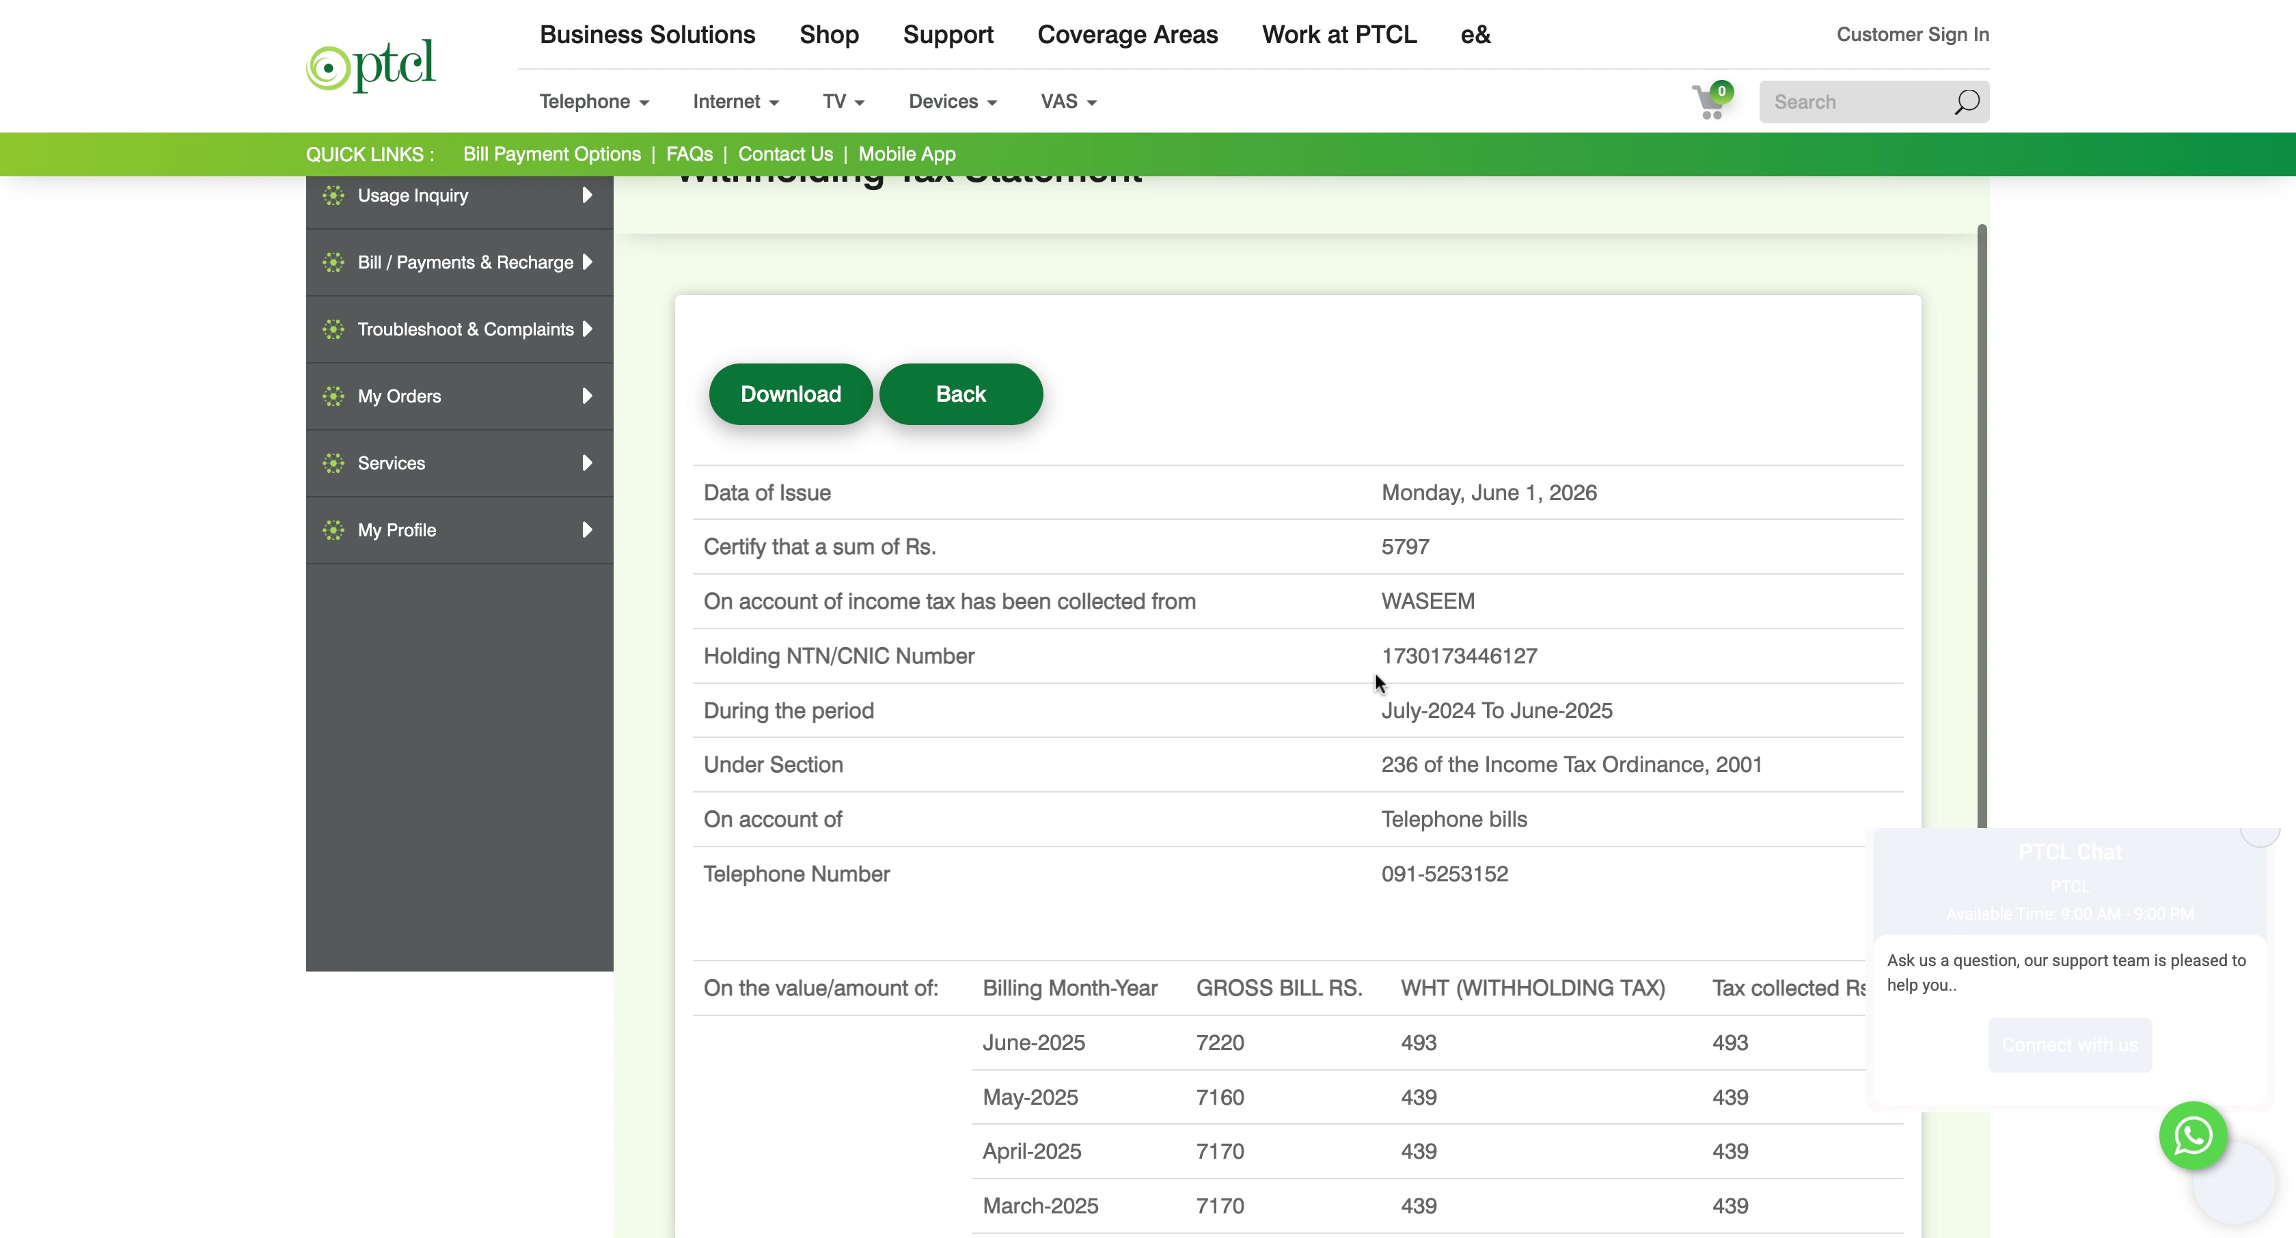2296x1238 pixels.
Task: Click Billing Month-Year column header
Action: (x=1069, y=989)
